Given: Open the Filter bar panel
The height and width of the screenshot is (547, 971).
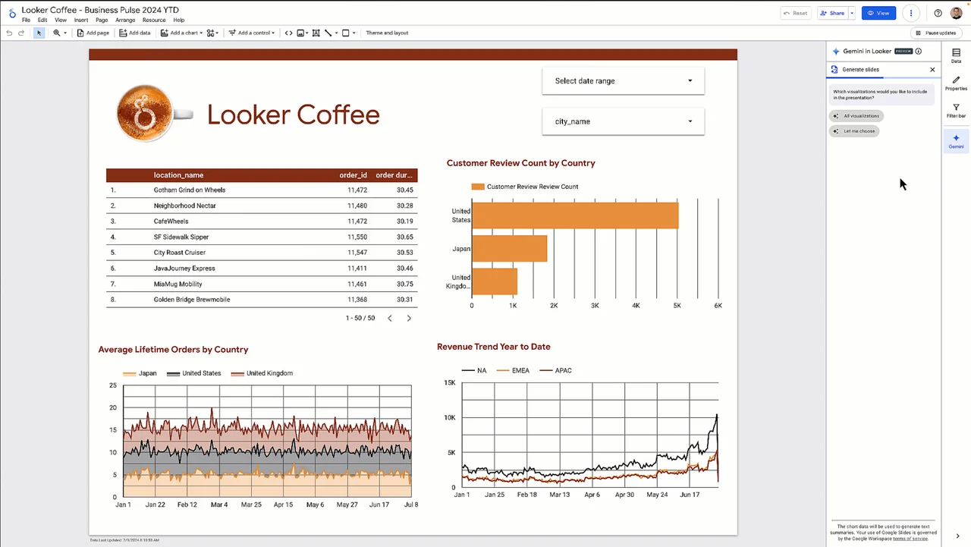Looking at the screenshot, I should (x=956, y=112).
